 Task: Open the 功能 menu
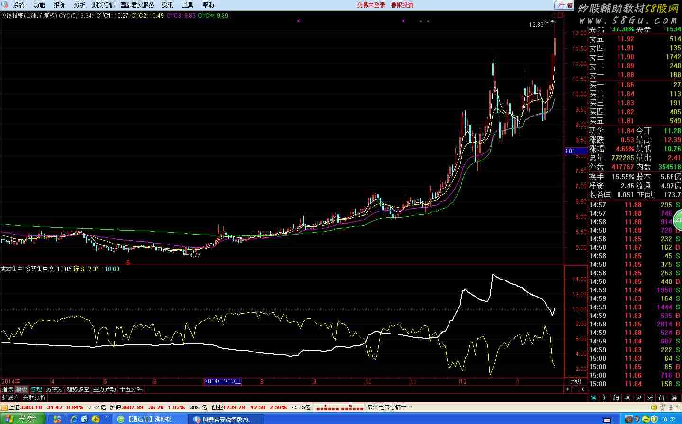coord(39,5)
